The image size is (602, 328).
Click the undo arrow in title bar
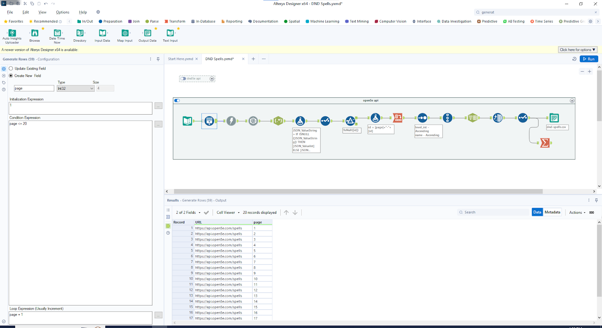(46, 3)
